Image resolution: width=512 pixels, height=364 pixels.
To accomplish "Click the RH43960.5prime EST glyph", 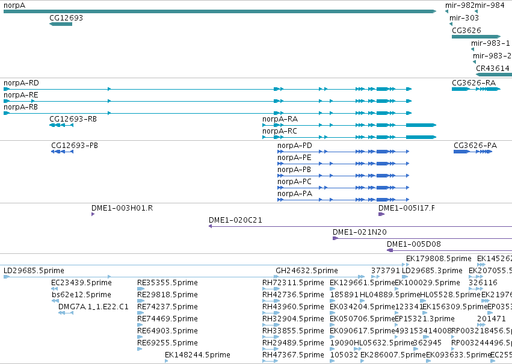I will click(271, 313).
